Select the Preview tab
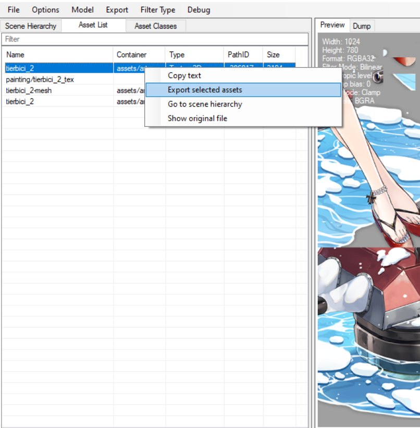 332,24
